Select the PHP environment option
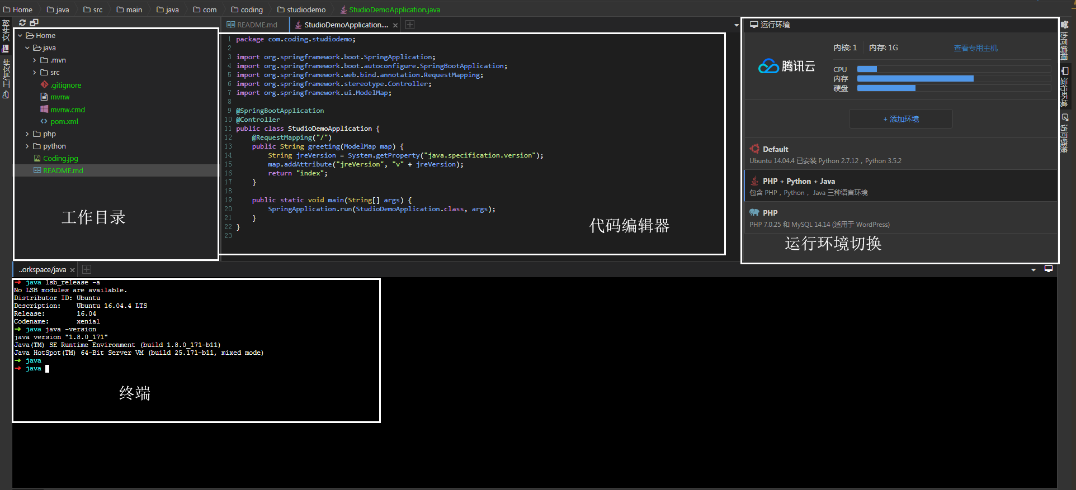The width and height of the screenshot is (1076, 490). [900, 218]
